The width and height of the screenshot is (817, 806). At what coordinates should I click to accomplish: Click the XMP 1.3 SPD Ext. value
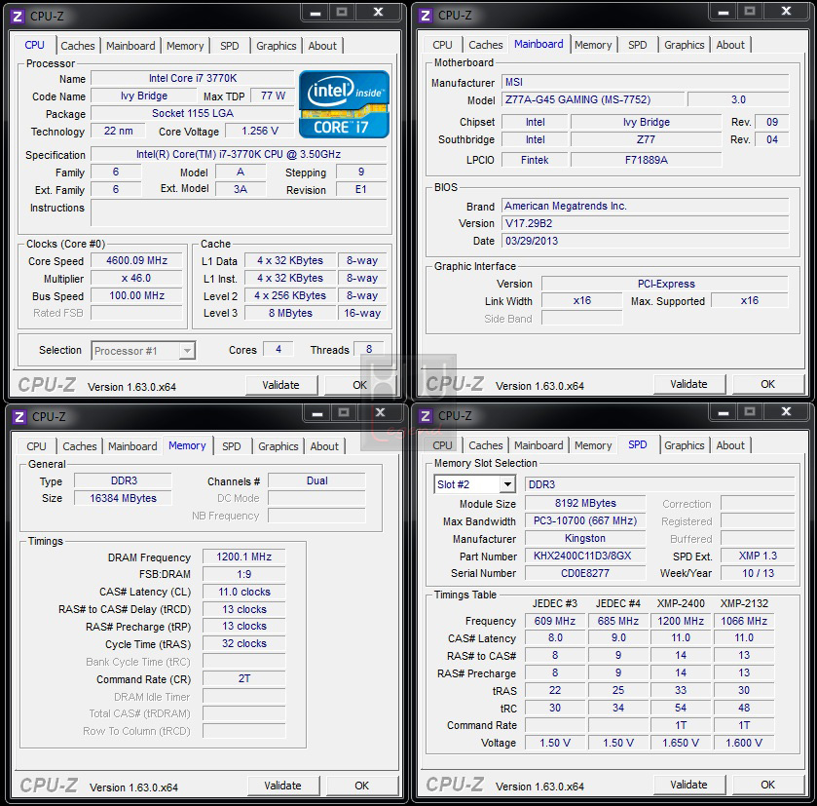point(758,557)
